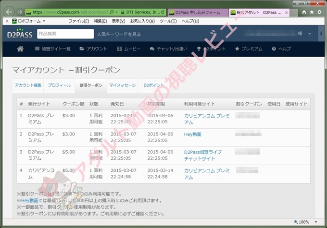
Task: Click the 有効期限 column header
Action: click(156, 104)
